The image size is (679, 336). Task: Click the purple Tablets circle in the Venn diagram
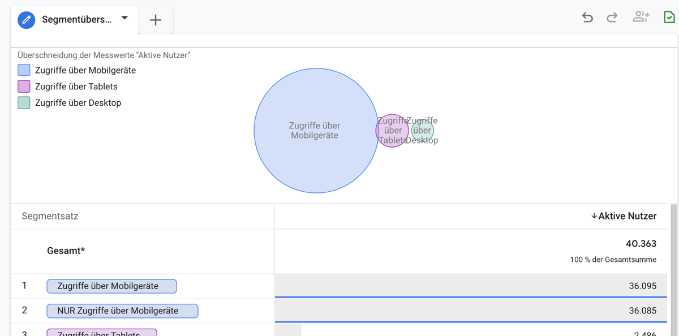coord(392,130)
